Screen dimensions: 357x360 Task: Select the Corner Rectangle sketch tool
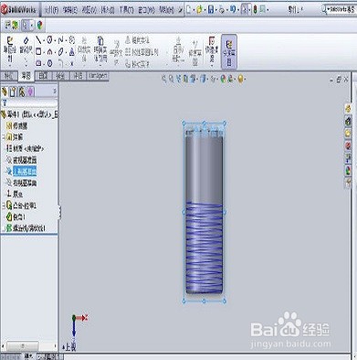point(38,51)
